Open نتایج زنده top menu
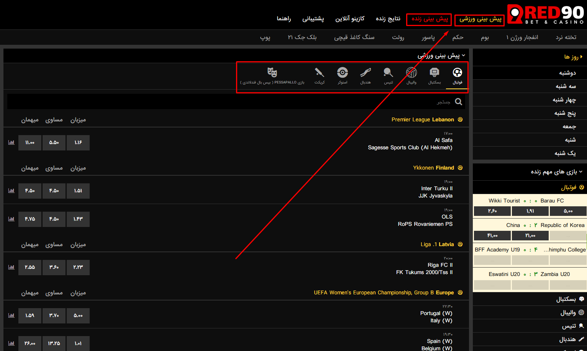The height and width of the screenshot is (351, 587). 388,18
